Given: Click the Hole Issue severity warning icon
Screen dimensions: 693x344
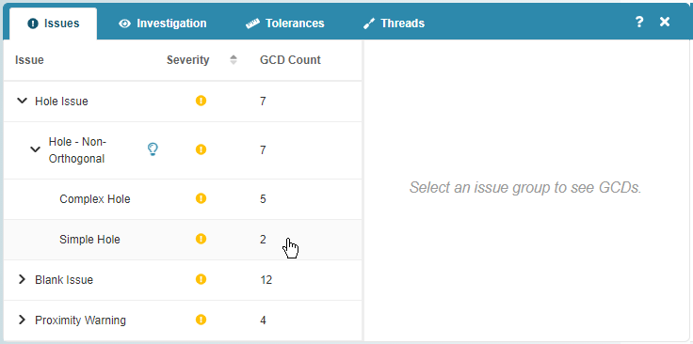Looking at the screenshot, I should [201, 101].
